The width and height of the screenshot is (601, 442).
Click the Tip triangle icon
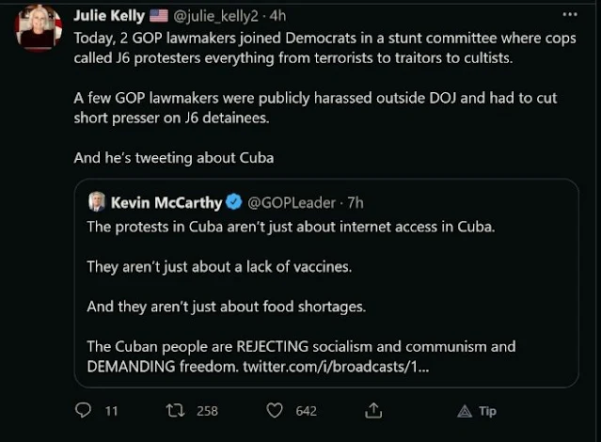click(x=465, y=411)
